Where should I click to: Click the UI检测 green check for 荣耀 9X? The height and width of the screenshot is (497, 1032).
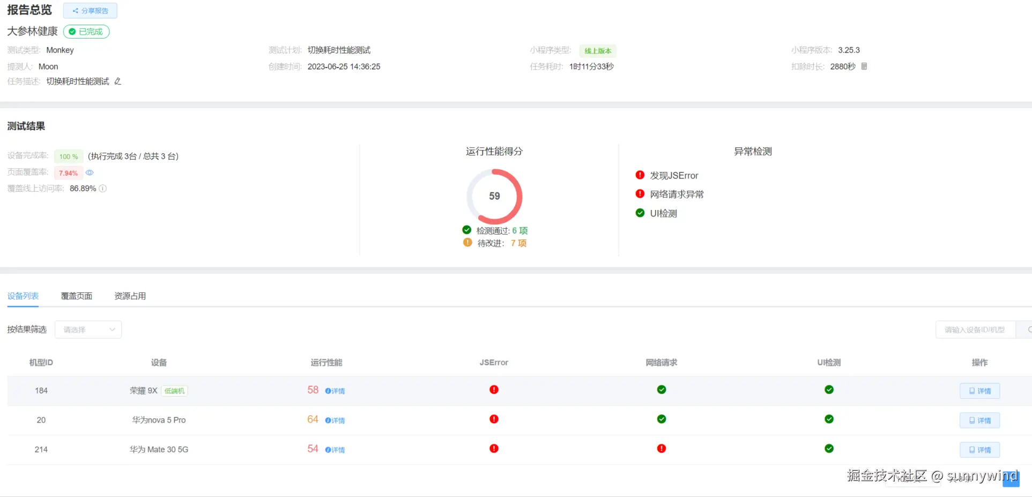tap(829, 389)
